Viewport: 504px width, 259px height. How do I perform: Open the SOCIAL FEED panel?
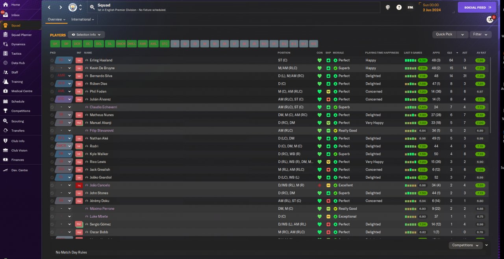point(477,7)
